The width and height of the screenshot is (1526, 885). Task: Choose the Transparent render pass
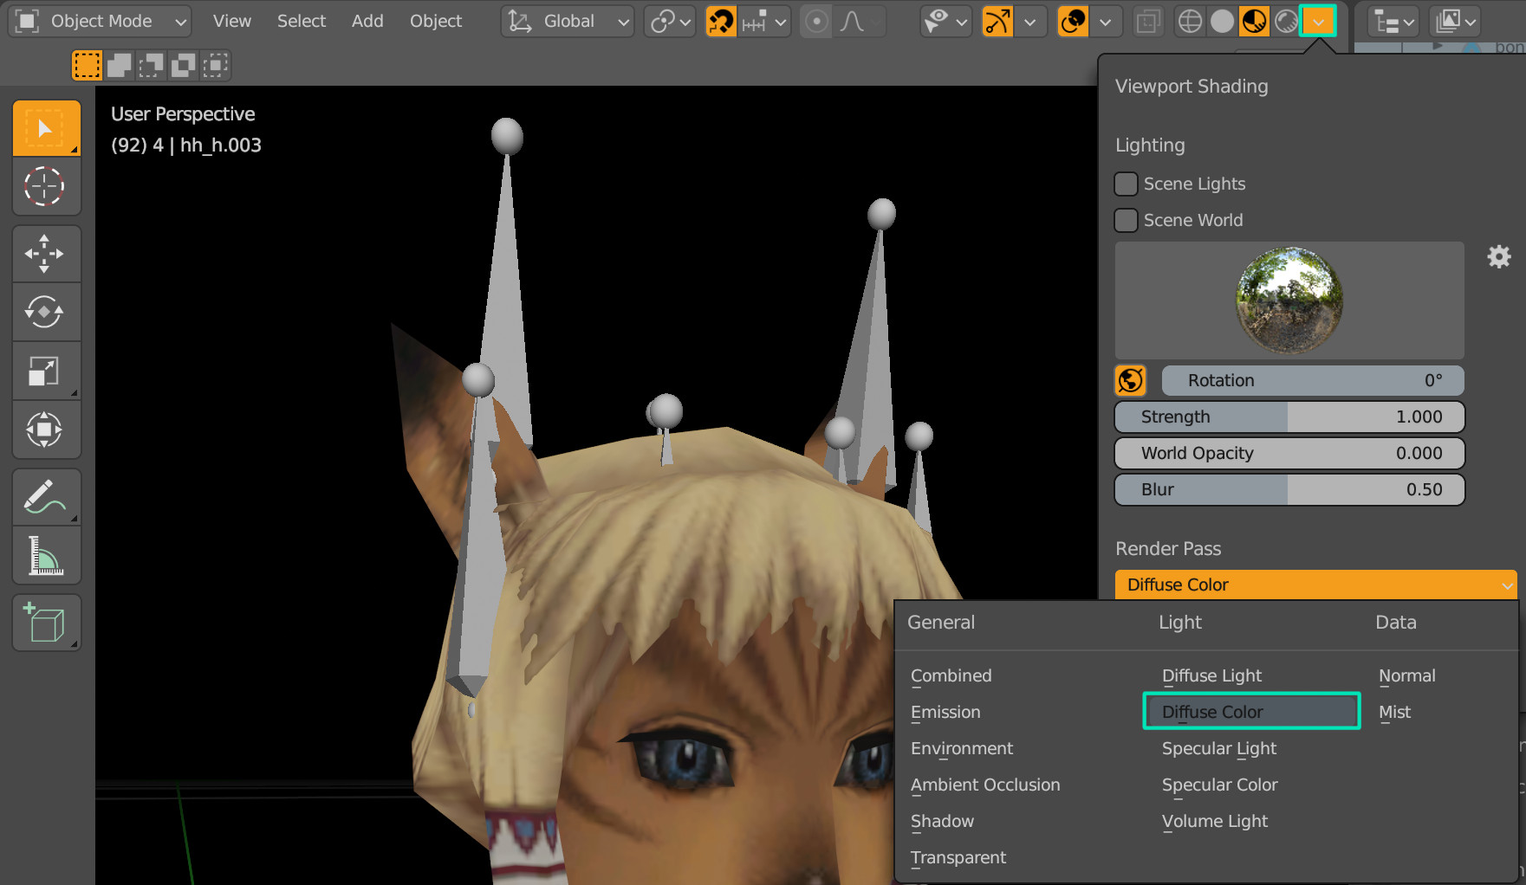958,857
